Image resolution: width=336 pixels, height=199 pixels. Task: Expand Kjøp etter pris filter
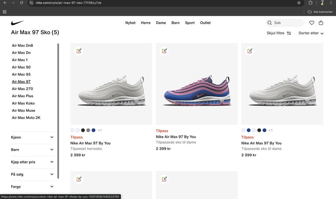coord(33,162)
